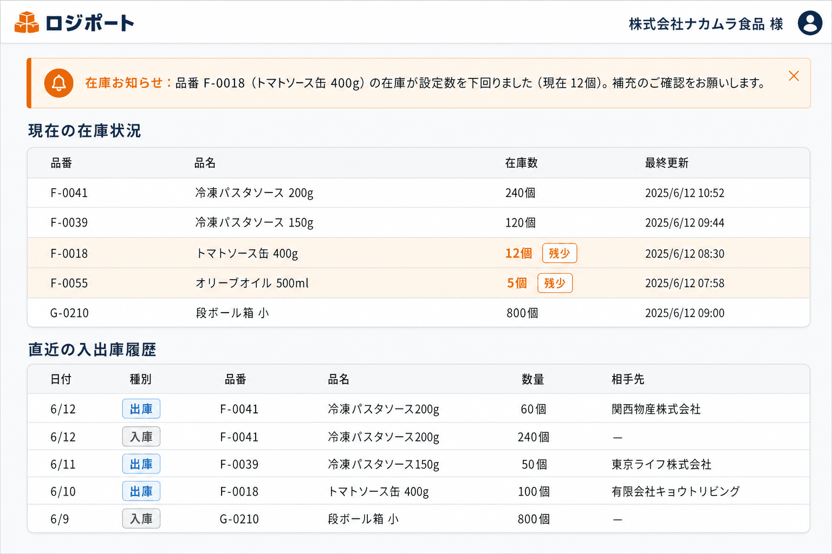Click the 6/9 date in history

pos(60,519)
